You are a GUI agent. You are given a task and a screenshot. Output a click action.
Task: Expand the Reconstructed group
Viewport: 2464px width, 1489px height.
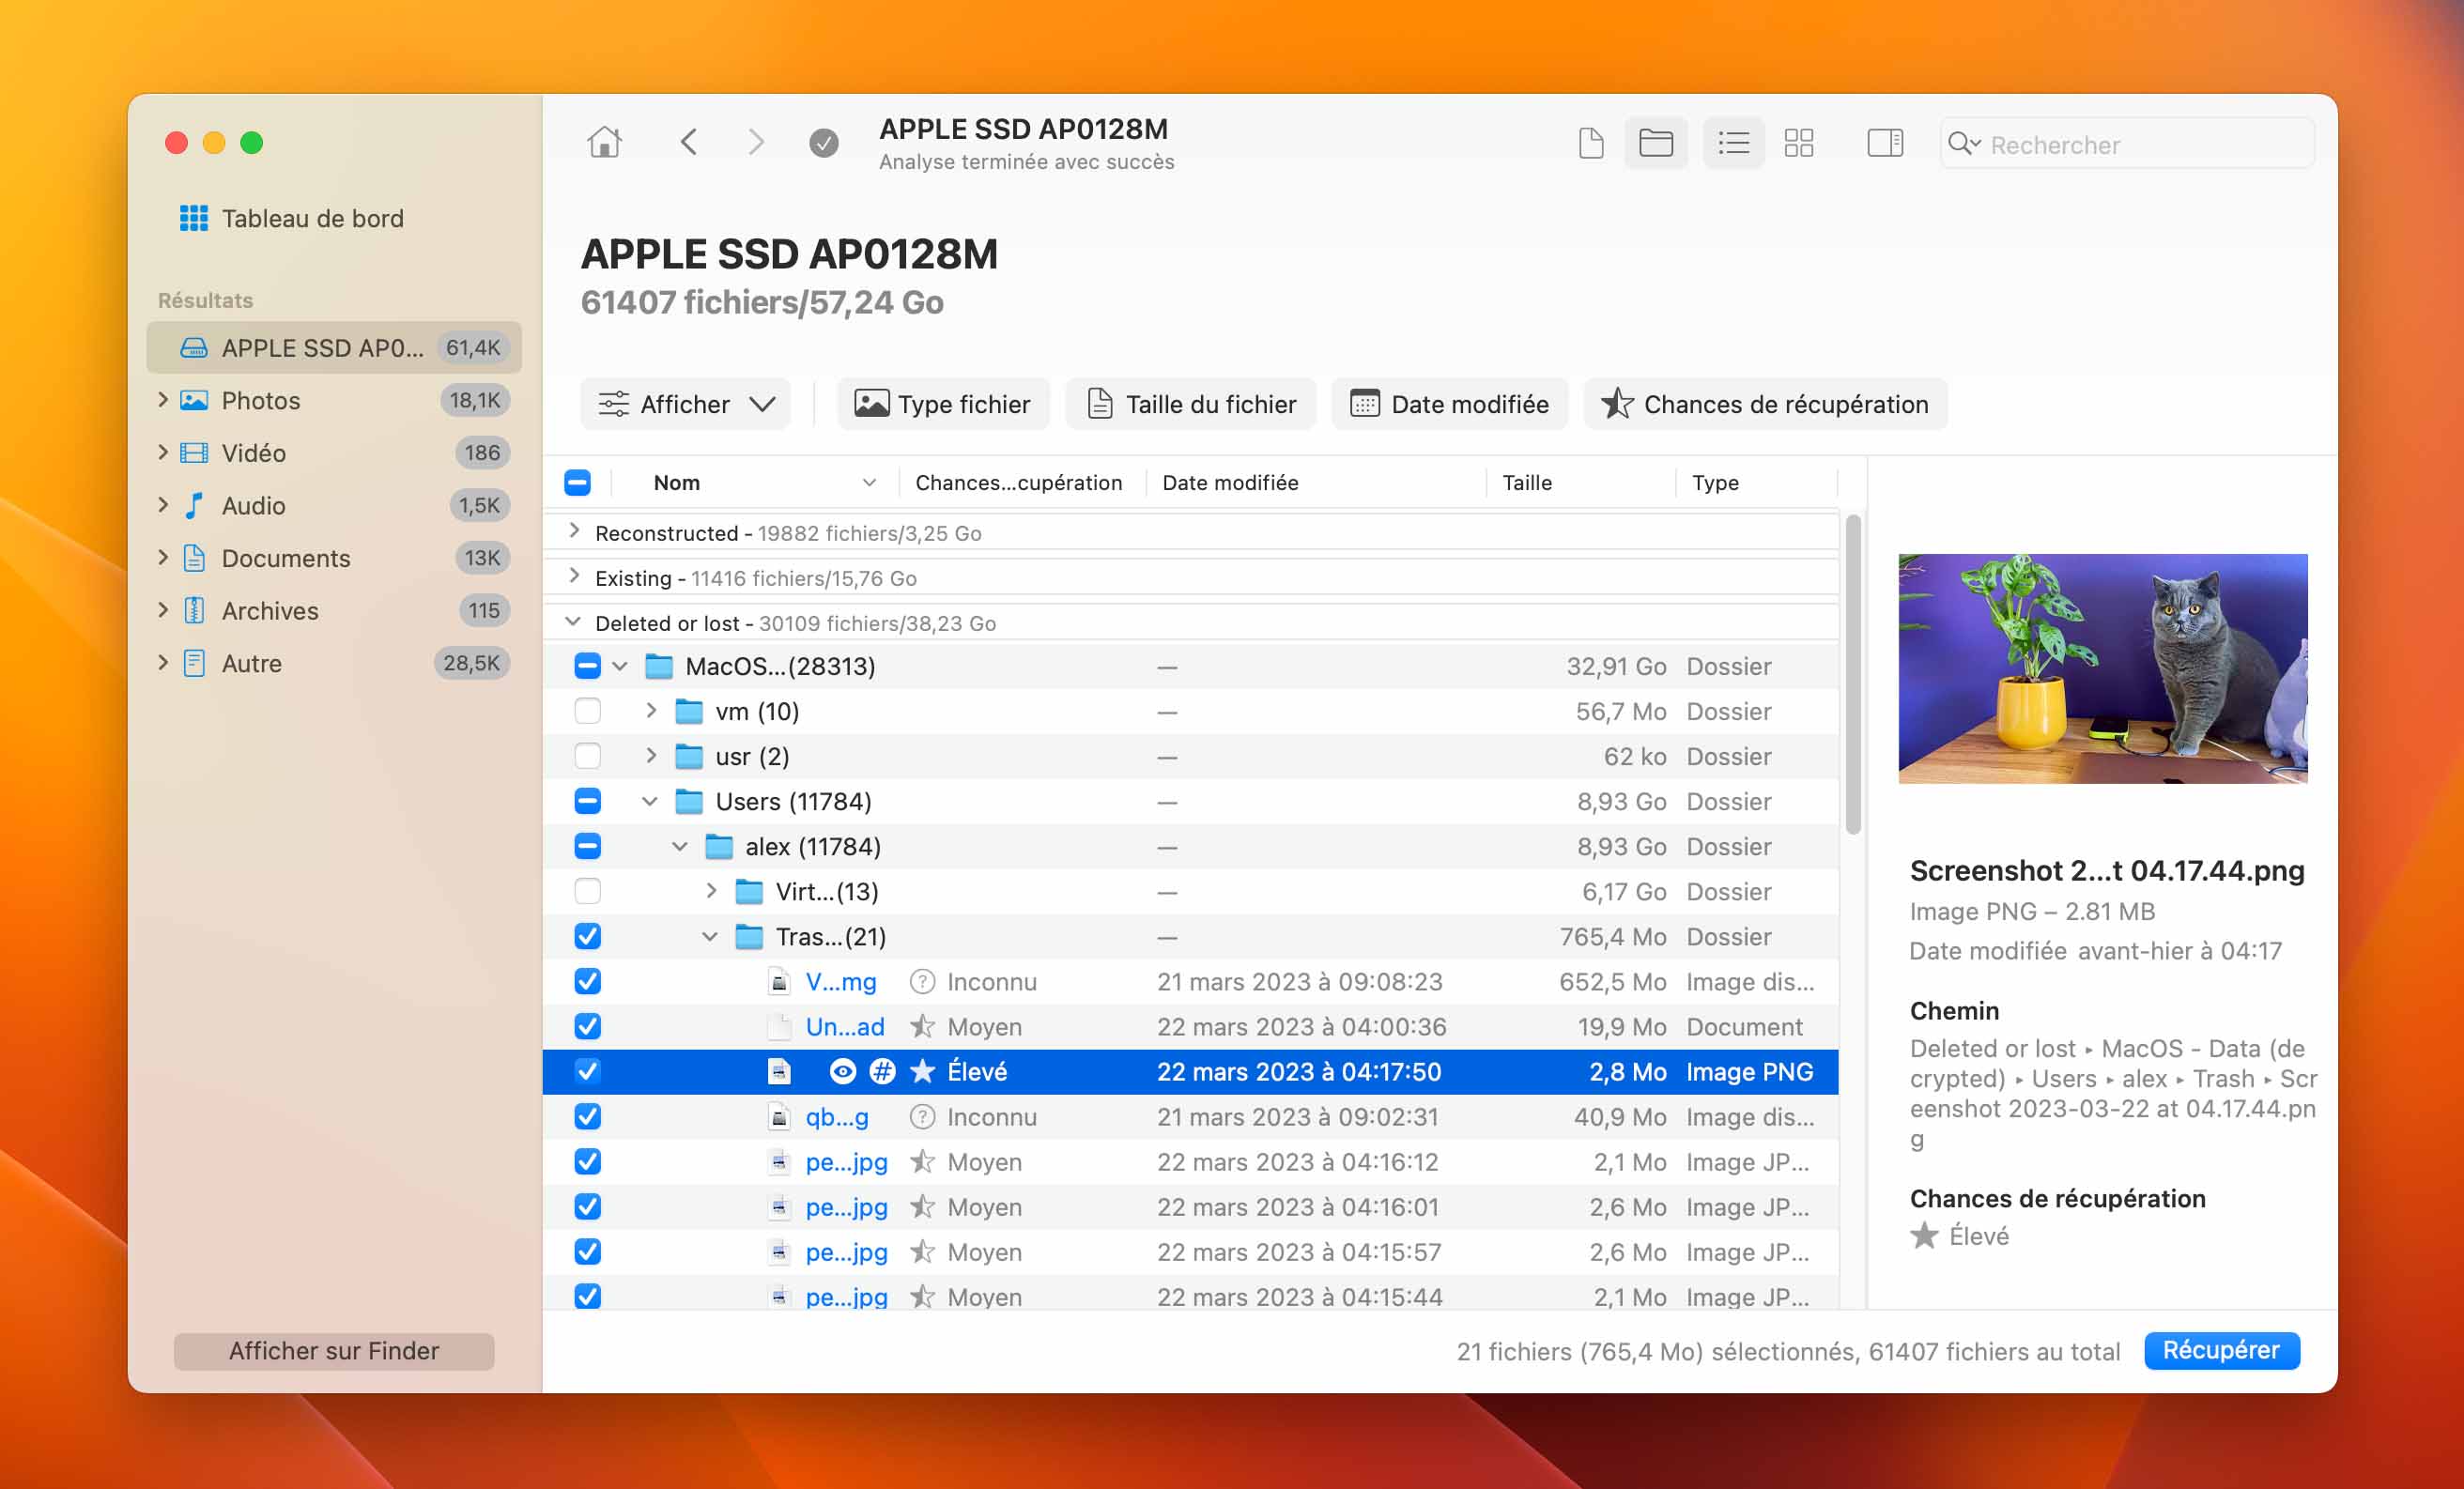click(x=574, y=531)
